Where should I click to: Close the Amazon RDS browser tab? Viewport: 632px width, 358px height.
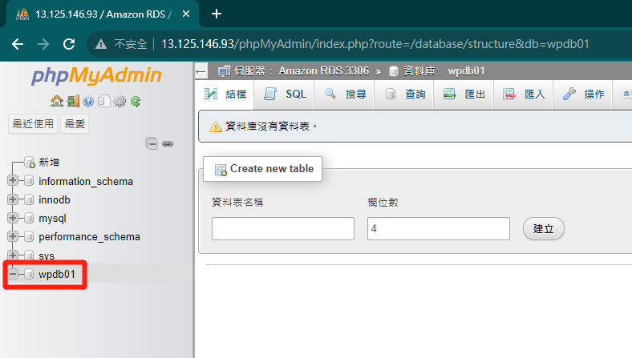tap(186, 14)
